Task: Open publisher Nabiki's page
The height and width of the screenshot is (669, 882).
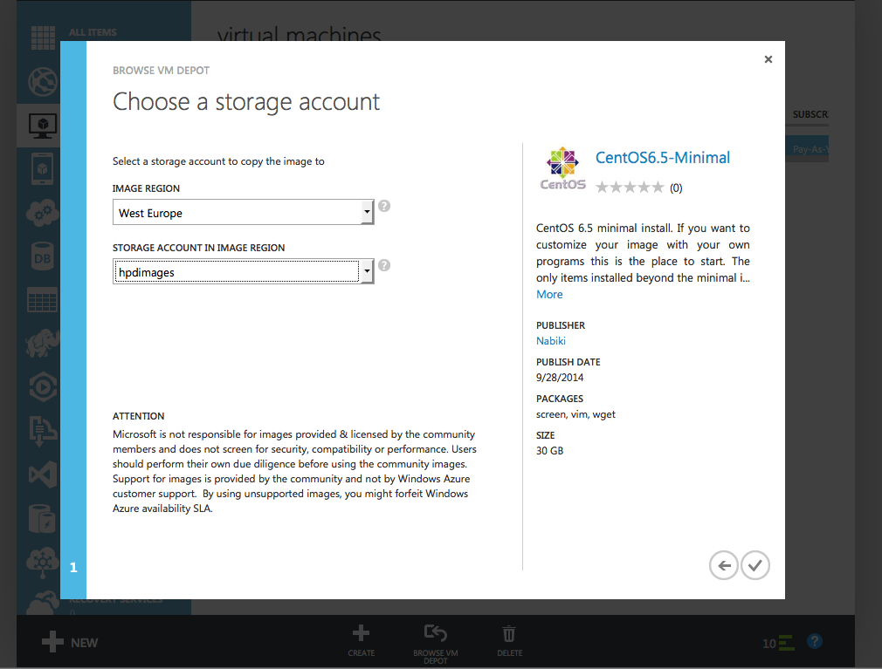Action: point(550,341)
